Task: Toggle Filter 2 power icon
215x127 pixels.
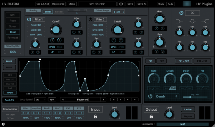Action: [x=90, y=19]
